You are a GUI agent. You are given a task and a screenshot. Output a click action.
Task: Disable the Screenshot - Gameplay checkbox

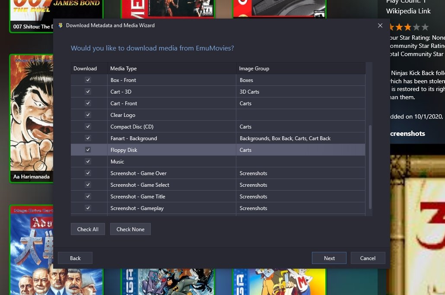pyautogui.click(x=88, y=208)
